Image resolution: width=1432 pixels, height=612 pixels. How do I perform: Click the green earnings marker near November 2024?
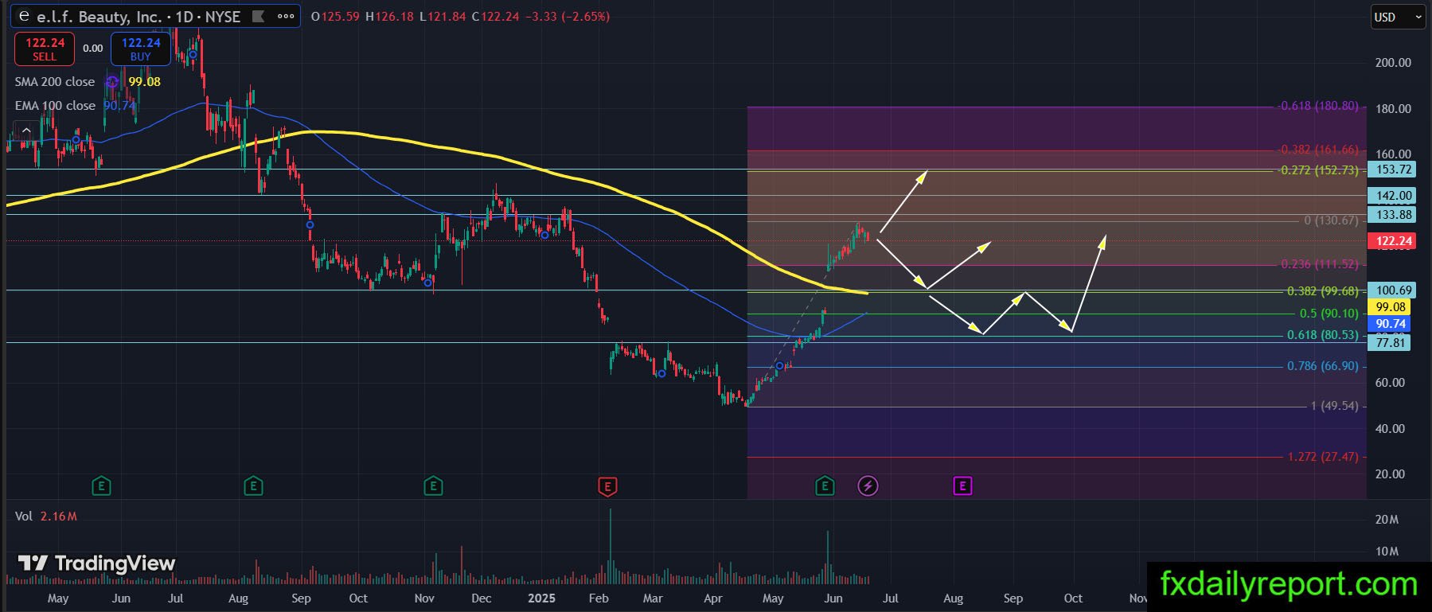click(433, 485)
